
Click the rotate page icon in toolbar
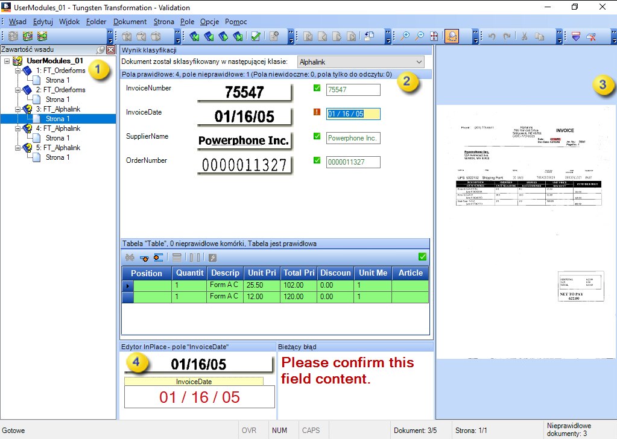click(x=369, y=36)
